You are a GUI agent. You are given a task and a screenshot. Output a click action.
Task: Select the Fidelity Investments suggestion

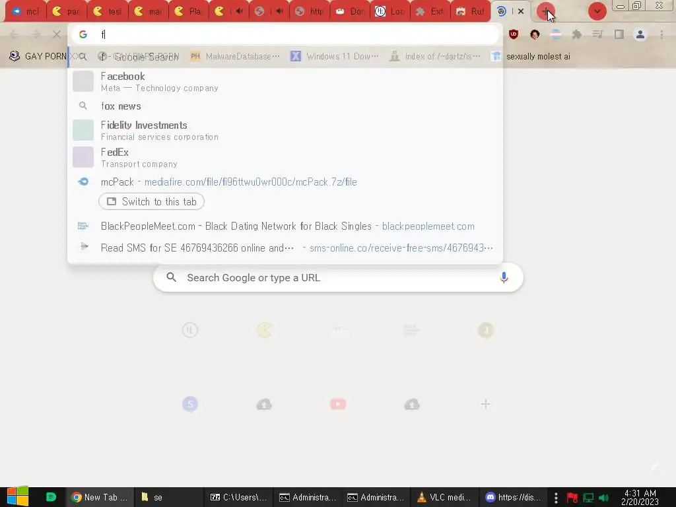[285, 130]
